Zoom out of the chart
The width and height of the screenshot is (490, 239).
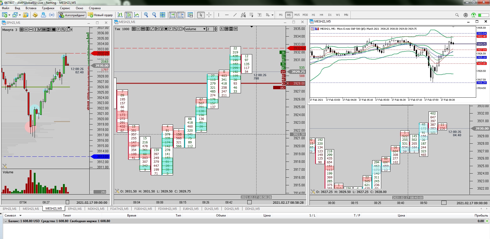[154, 15]
